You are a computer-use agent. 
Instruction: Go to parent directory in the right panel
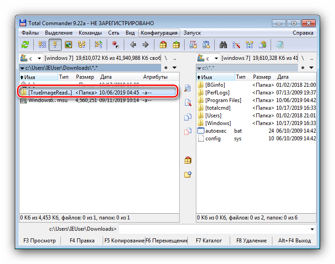(x=312, y=58)
